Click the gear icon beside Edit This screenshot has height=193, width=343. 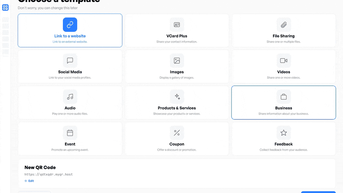coord(26,181)
